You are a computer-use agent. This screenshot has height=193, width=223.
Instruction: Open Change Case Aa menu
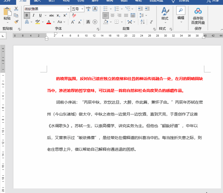point(61,22)
